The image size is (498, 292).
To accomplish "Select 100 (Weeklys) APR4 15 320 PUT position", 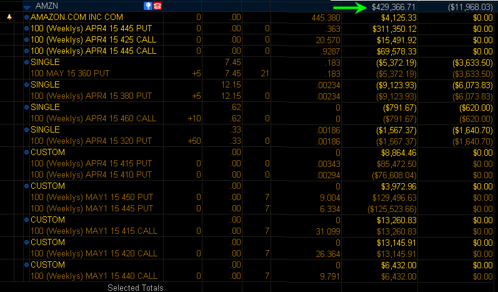I will (x=91, y=141).
